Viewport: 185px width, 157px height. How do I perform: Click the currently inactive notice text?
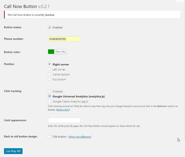tap(31, 15)
